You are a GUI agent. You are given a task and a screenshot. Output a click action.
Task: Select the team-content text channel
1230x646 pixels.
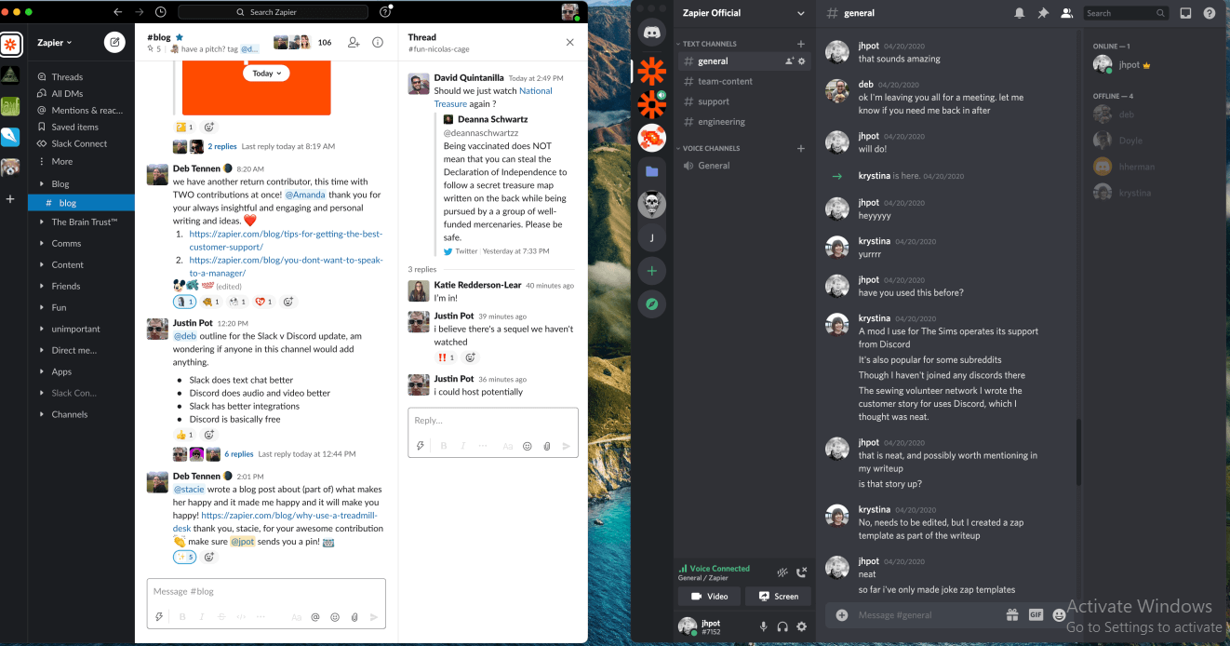tap(725, 81)
